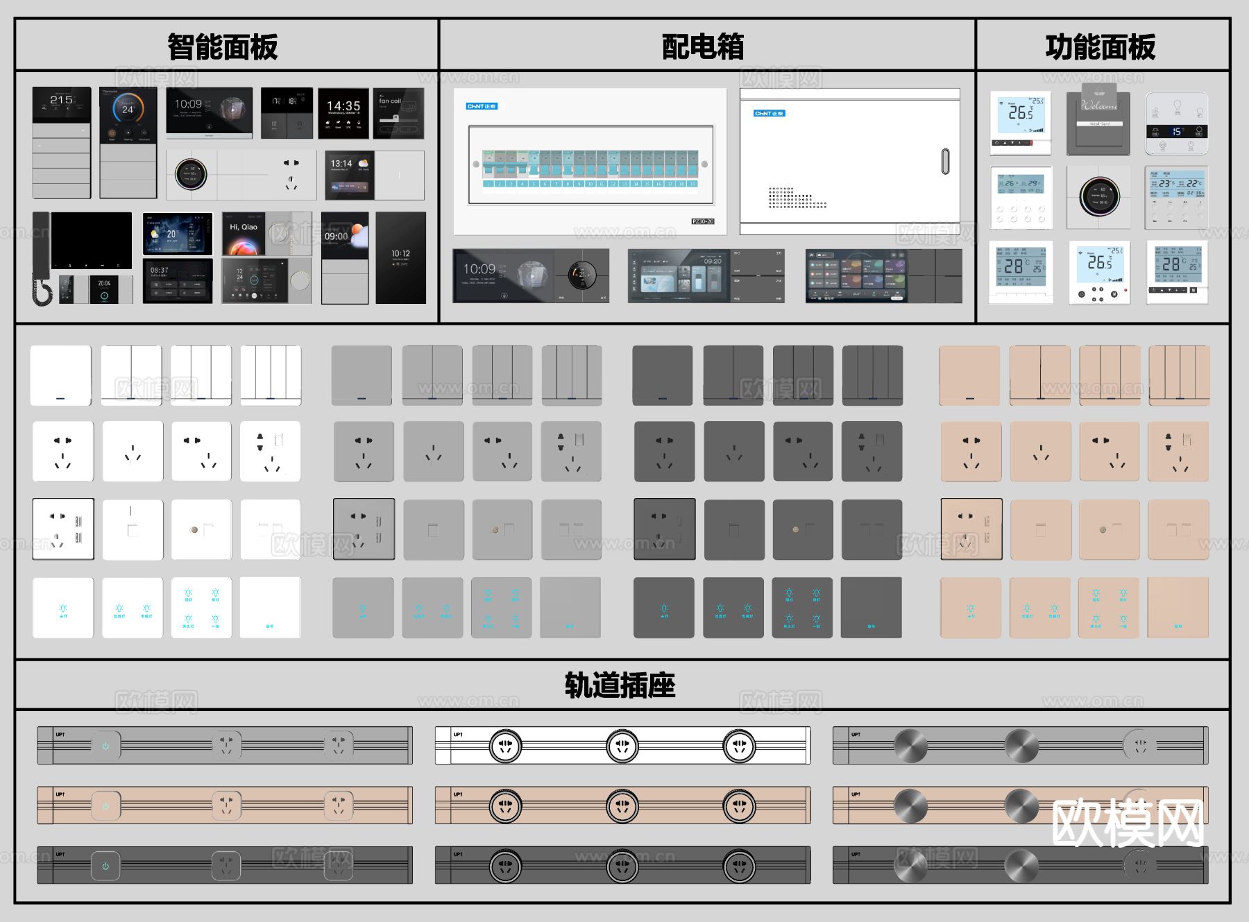Toggle the white one-gang switch
Viewport: 1249px width, 922px height.
[x=60, y=375]
